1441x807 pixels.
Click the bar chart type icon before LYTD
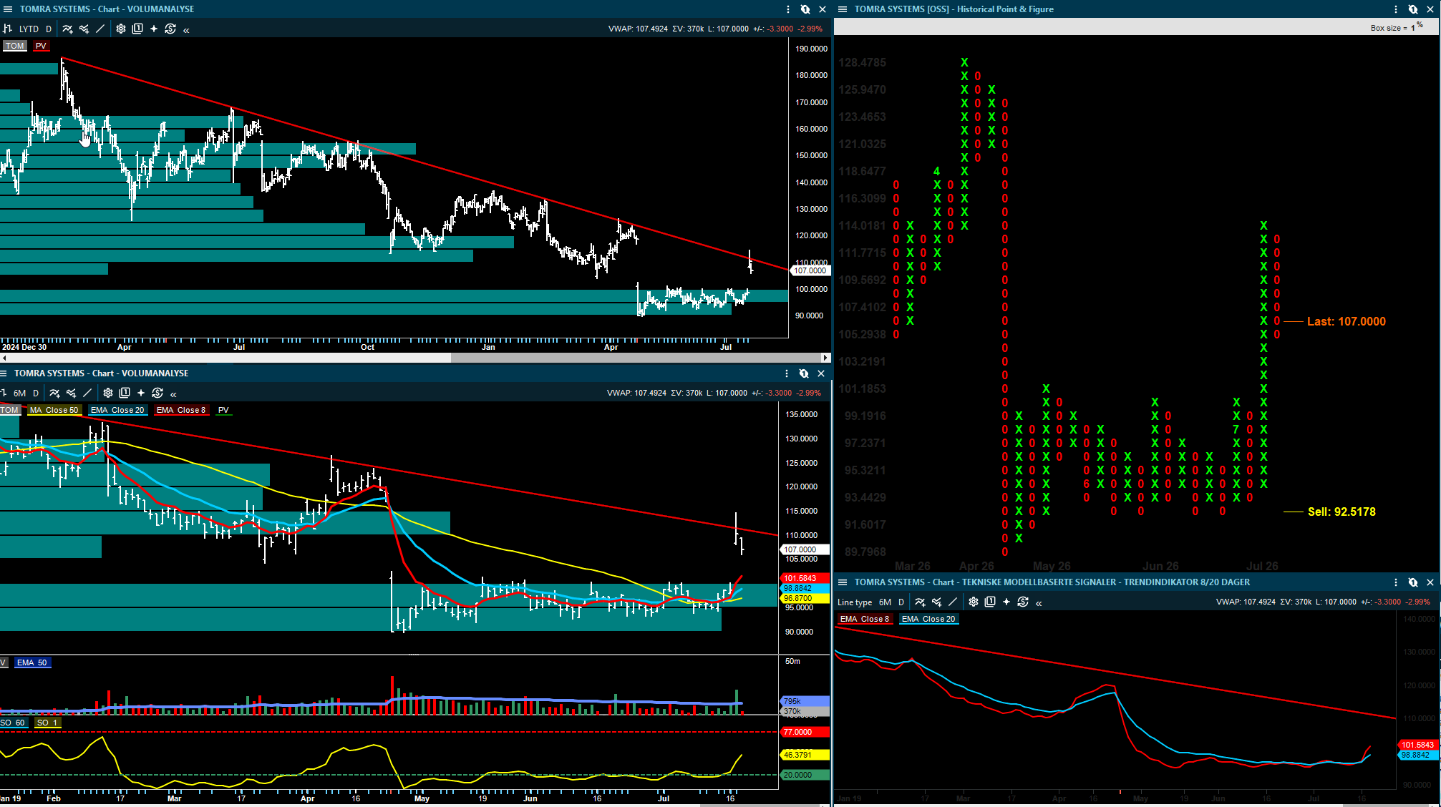[7, 29]
